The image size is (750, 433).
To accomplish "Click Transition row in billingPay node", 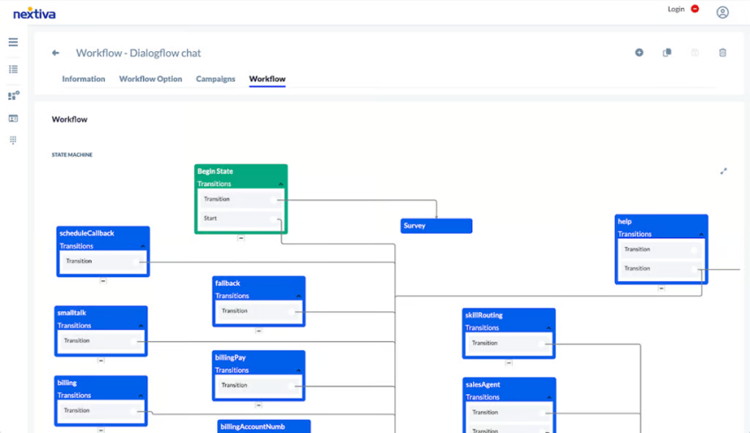I will [x=259, y=385].
